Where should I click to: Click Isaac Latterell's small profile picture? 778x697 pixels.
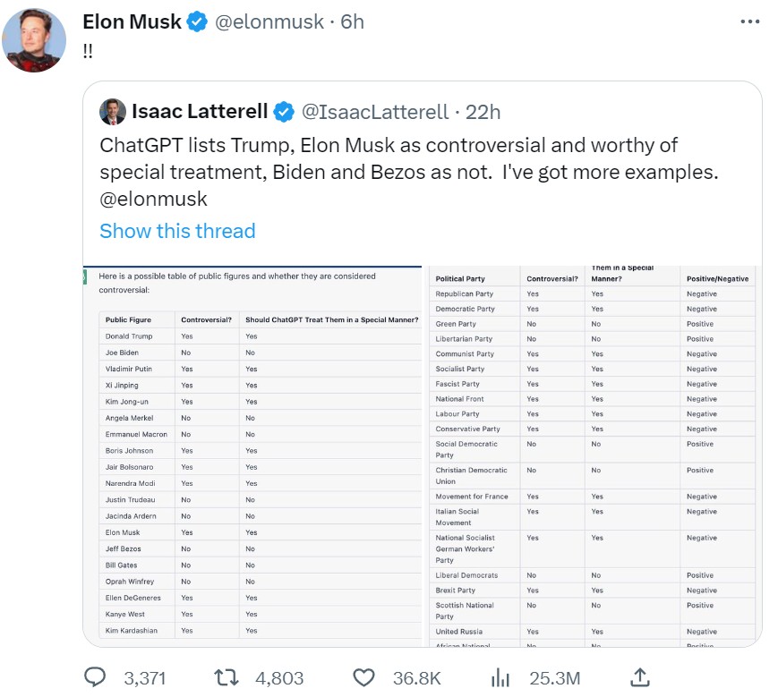point(112,112)
